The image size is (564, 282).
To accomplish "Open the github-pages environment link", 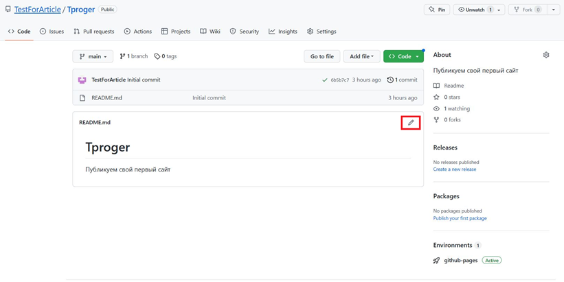I will (x=461, y=261).
